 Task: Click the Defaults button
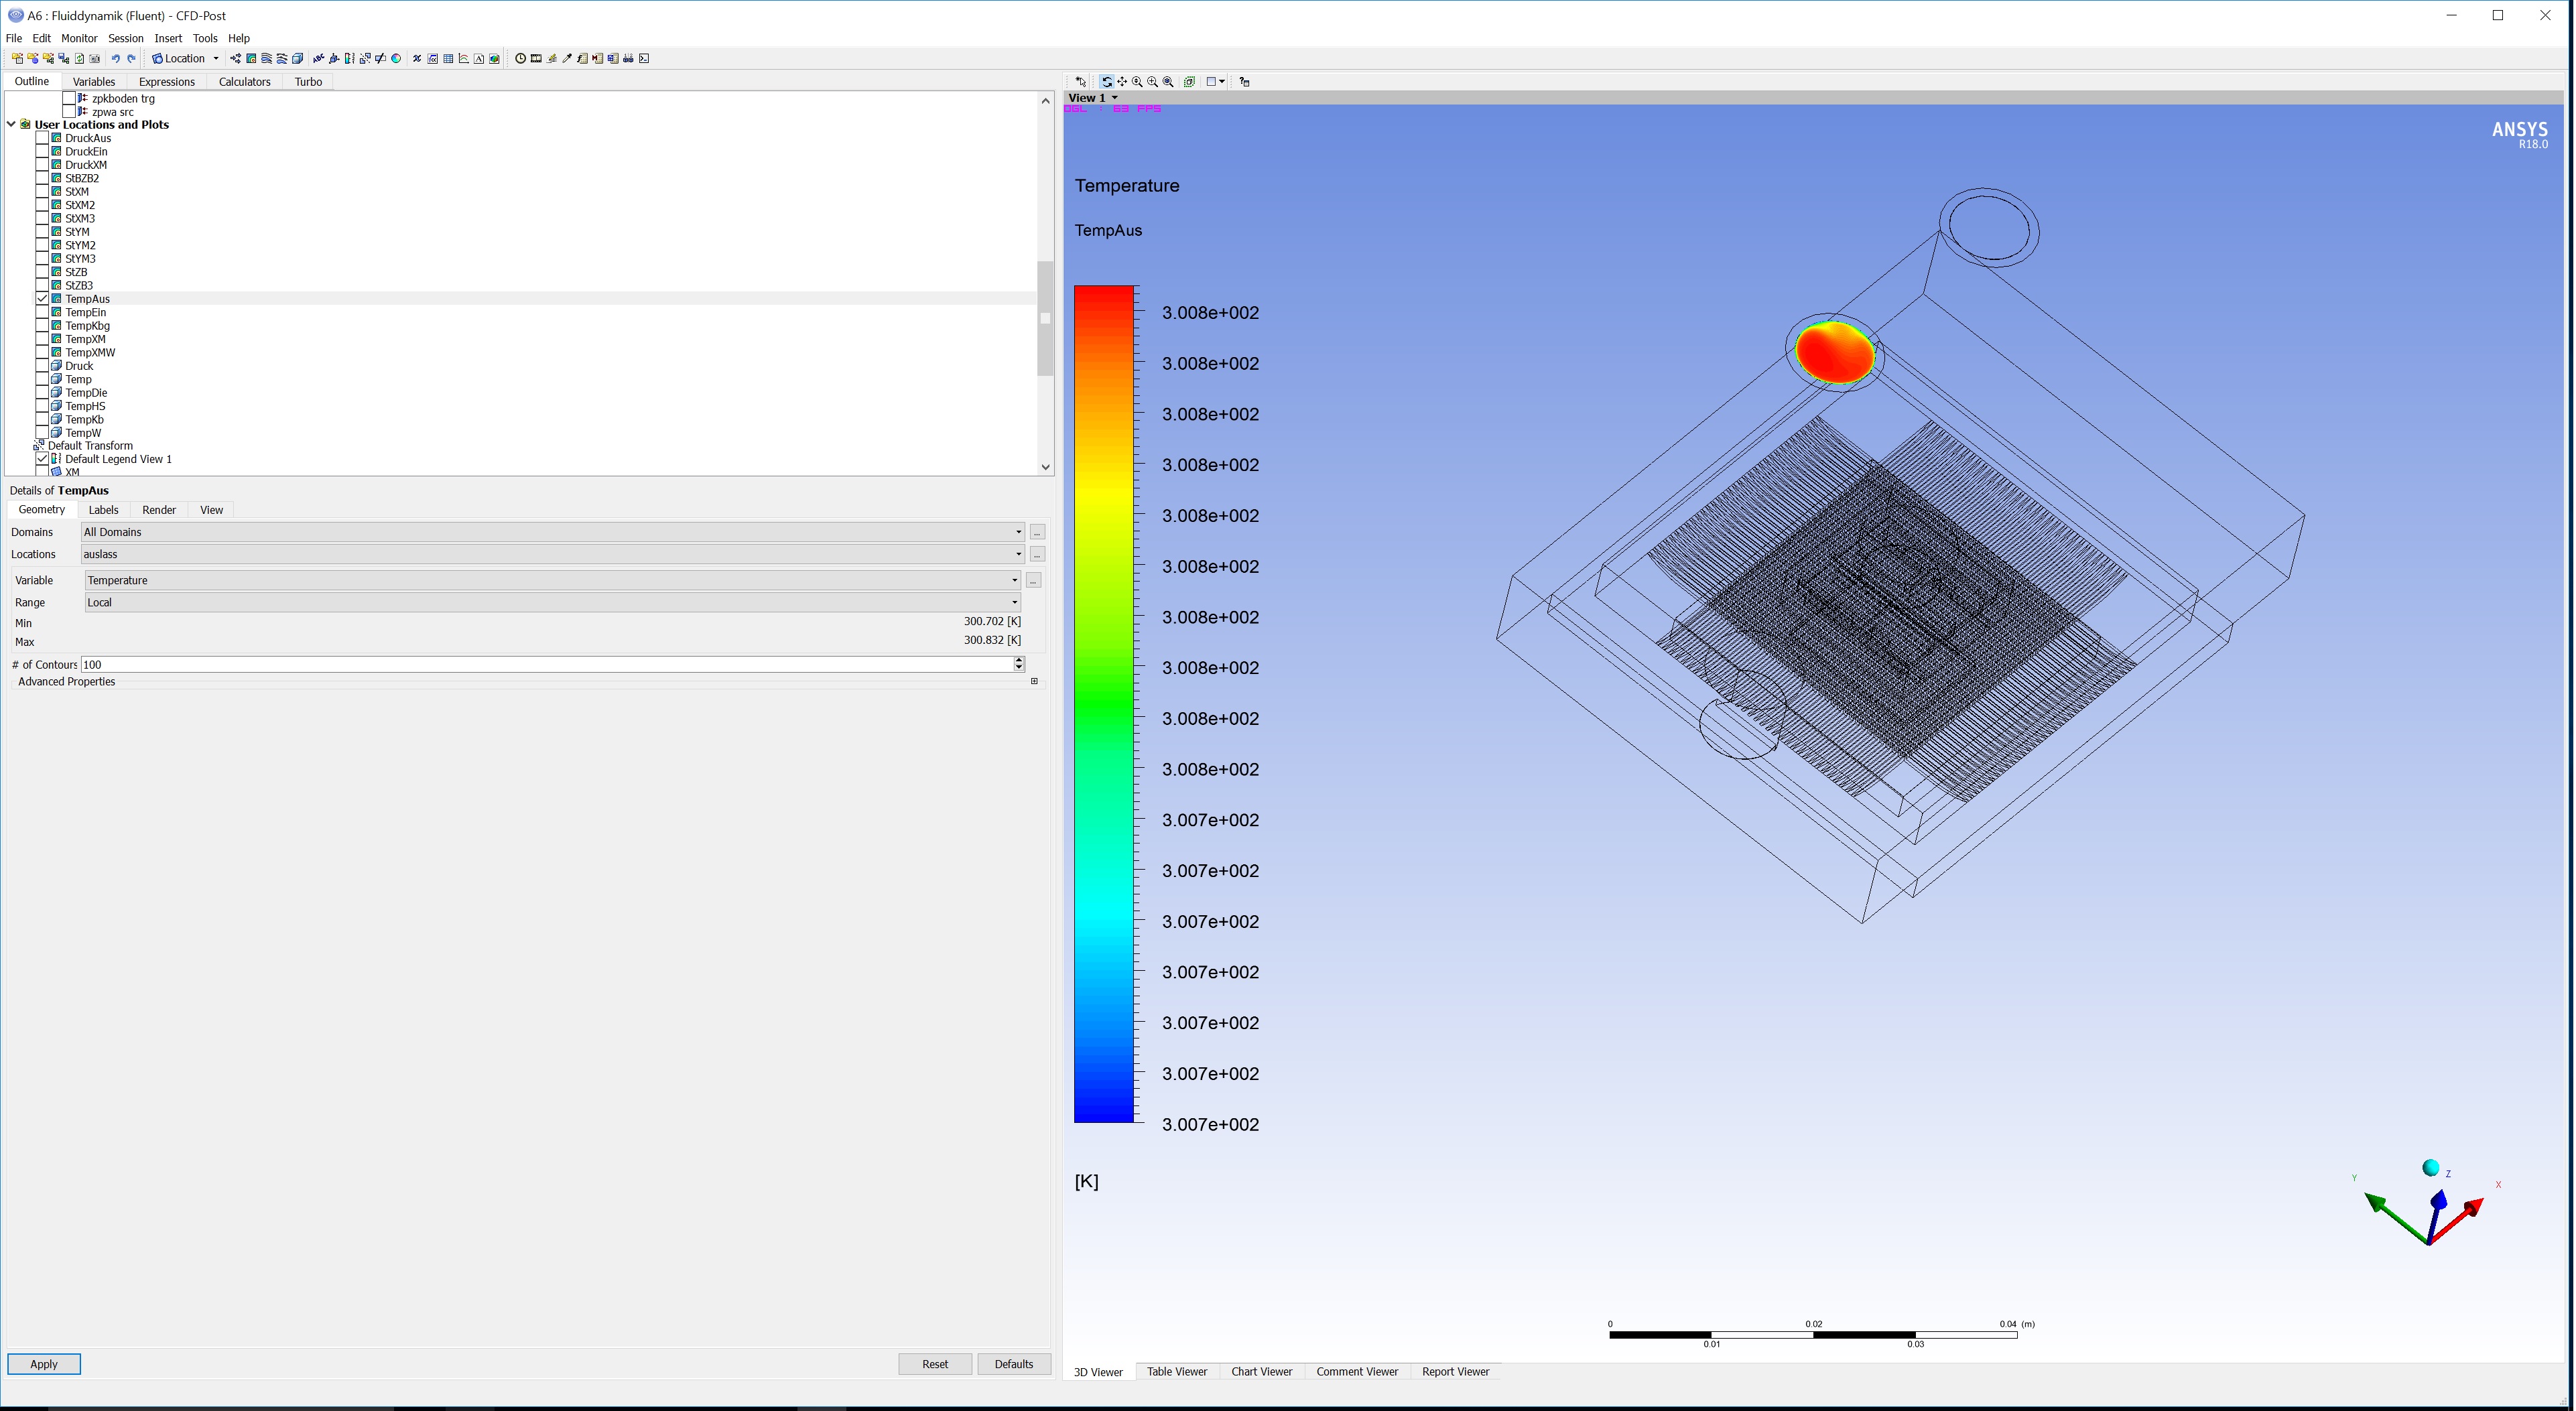click(1013, 1364)
